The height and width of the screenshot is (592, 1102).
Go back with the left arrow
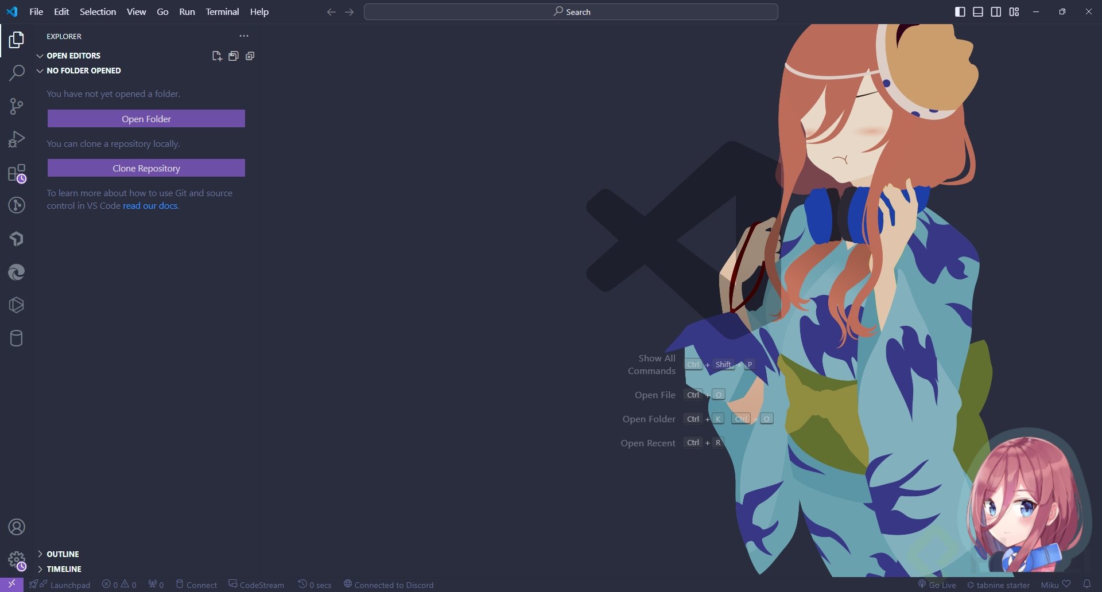point(331,12)
